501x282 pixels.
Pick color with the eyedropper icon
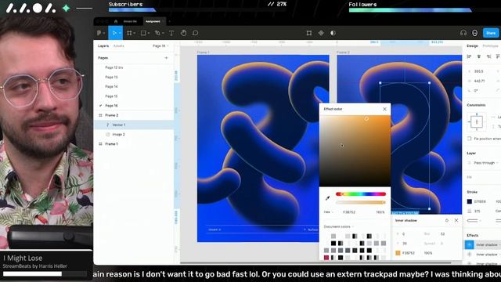[x=327, y=198]
